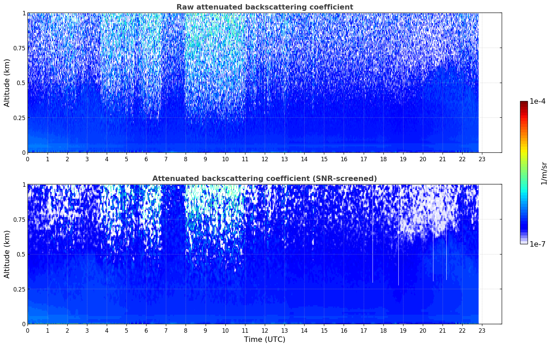Click the "1" altitude tick on the top plot

pos(24,13)
